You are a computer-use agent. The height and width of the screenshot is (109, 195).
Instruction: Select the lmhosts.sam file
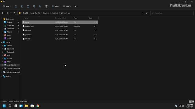point(60,26)
